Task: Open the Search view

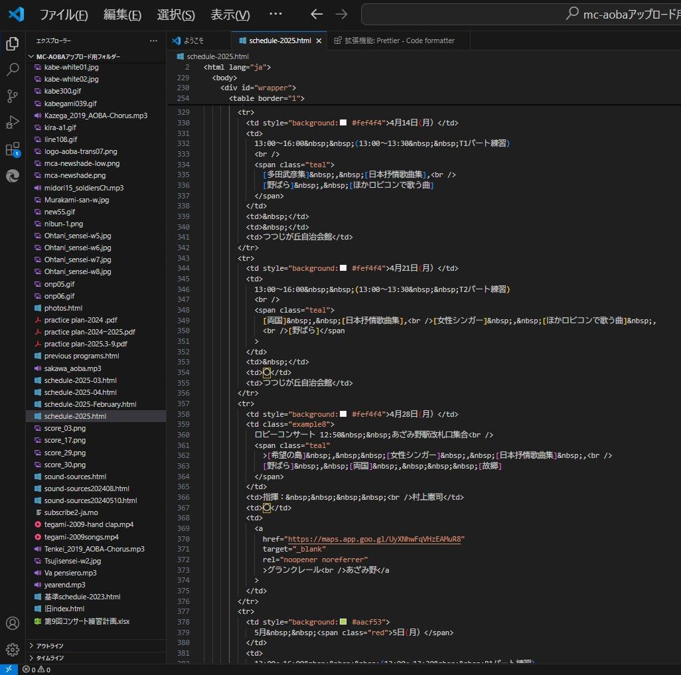Action: 12,70
